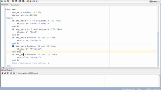Clear the worksheet with the eraser icon
161x90 pixels.
31,1
